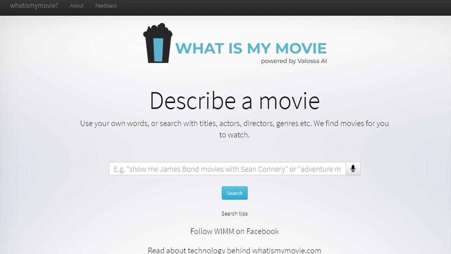Read about technology behind whatismymovie.com
This screenshot has width=451, height=254.
(x=234, y=249)
